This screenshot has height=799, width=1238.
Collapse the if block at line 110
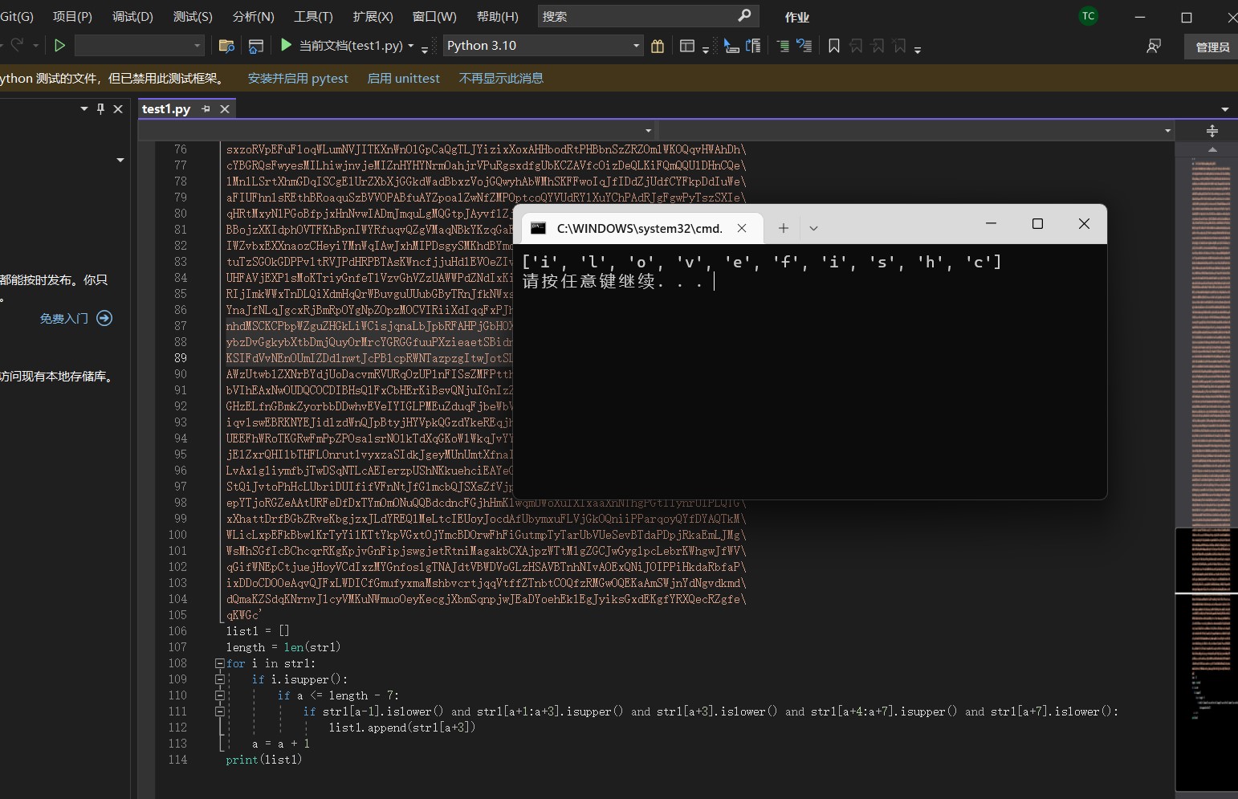click(219, 695)
